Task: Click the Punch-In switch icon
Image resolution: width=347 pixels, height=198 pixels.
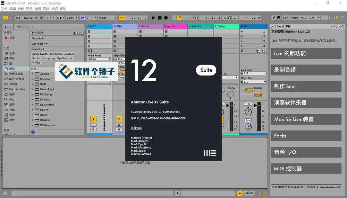Action: click(225, 18)
